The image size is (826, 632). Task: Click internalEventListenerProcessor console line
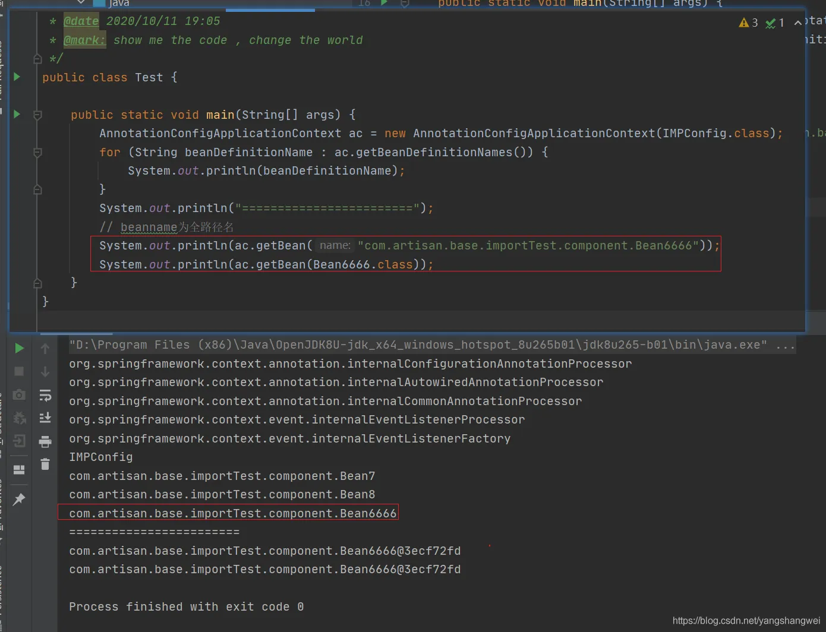[x=297, y=420]
